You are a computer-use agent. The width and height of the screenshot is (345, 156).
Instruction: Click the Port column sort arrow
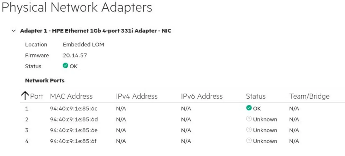tap(25, 96)
